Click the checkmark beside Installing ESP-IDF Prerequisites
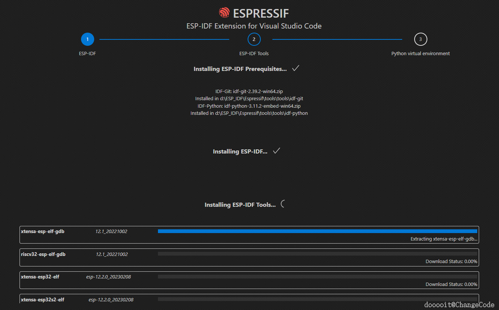 coord(296,68)
